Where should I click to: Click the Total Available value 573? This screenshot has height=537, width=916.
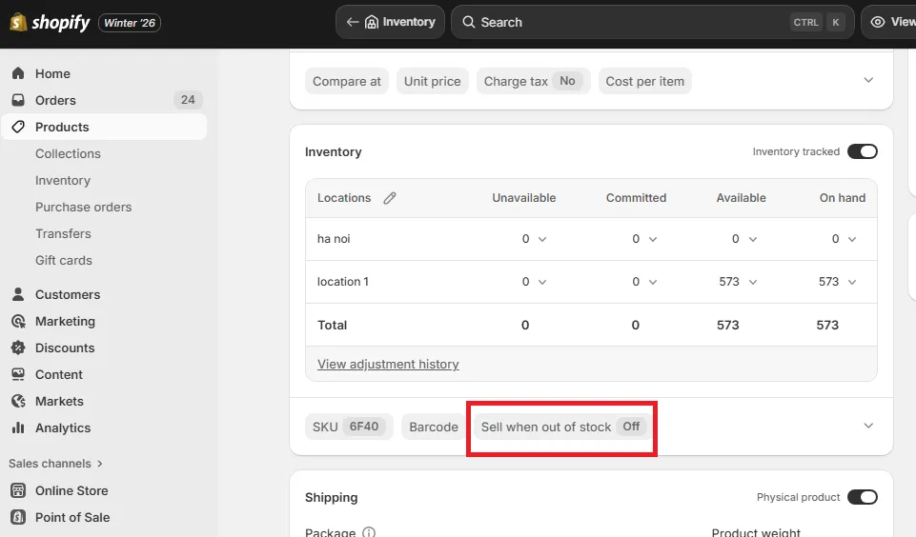tap(728, 325)
